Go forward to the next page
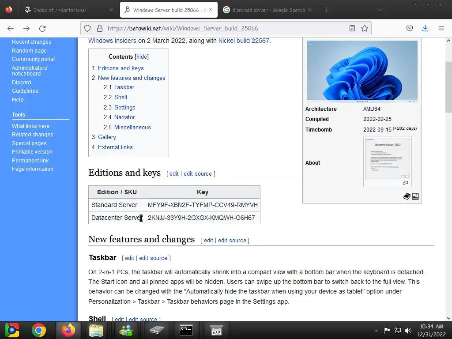452x339 pixels. tap(26, 28)
